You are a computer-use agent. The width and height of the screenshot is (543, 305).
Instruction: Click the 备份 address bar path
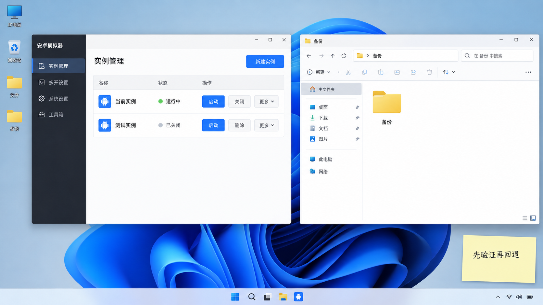[405, 56]
